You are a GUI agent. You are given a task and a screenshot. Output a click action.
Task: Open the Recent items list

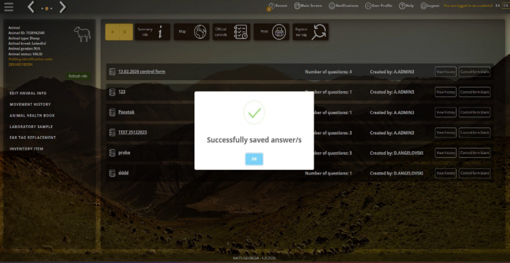tap(277, 6)
